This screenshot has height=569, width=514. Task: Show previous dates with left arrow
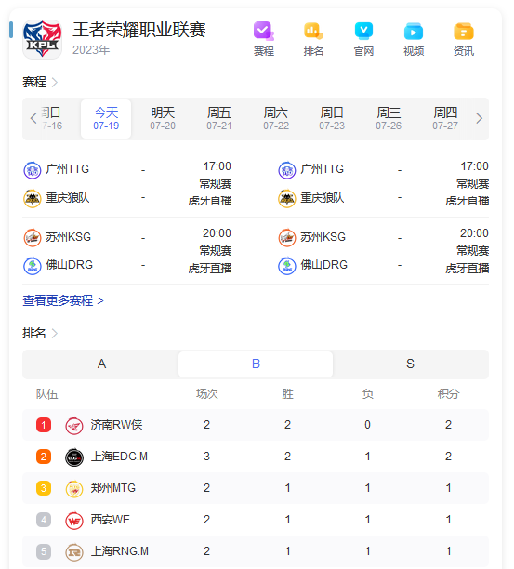click(33, 118)
